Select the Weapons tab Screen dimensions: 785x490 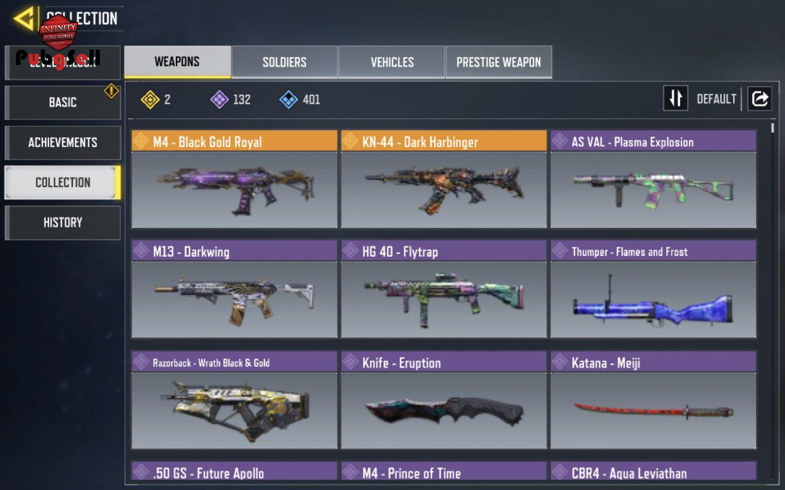point(177,62)
